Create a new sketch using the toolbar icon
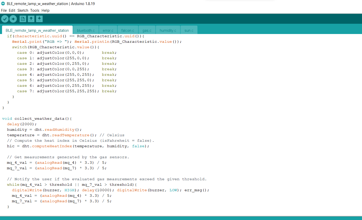 22,19
